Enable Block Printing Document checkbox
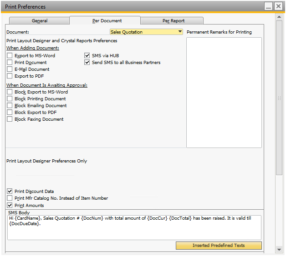Screen dimensions: 286x256 click(x=10, y=99)
